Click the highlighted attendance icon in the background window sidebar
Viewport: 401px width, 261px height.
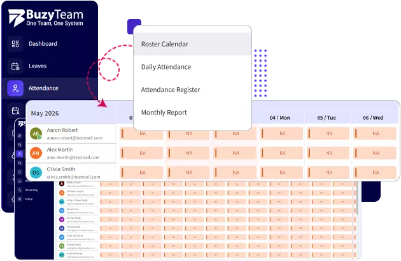pyautogui.click(x=20, y=154)
